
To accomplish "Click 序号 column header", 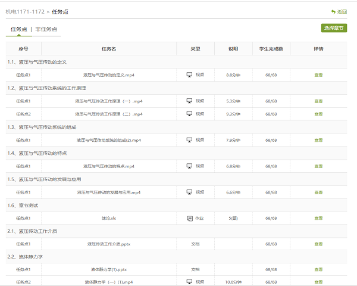I will 23,49.
